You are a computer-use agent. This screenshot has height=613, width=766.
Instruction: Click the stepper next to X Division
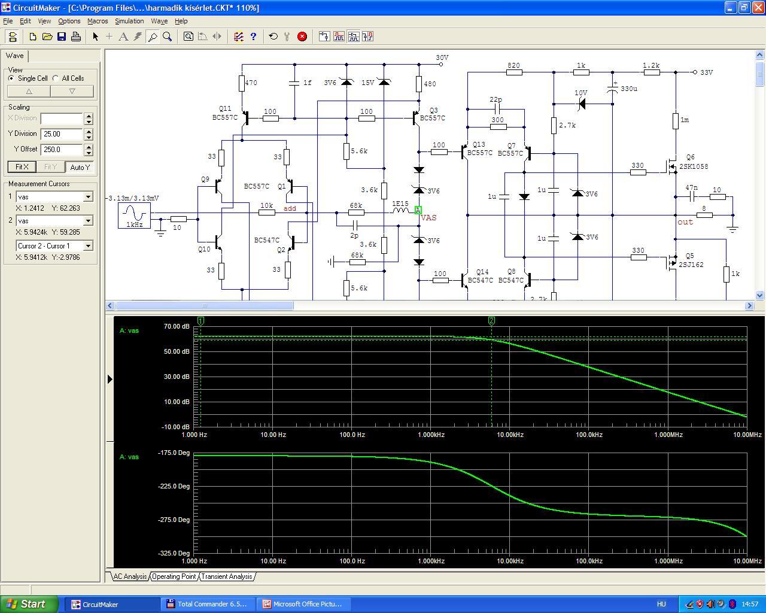89,119
